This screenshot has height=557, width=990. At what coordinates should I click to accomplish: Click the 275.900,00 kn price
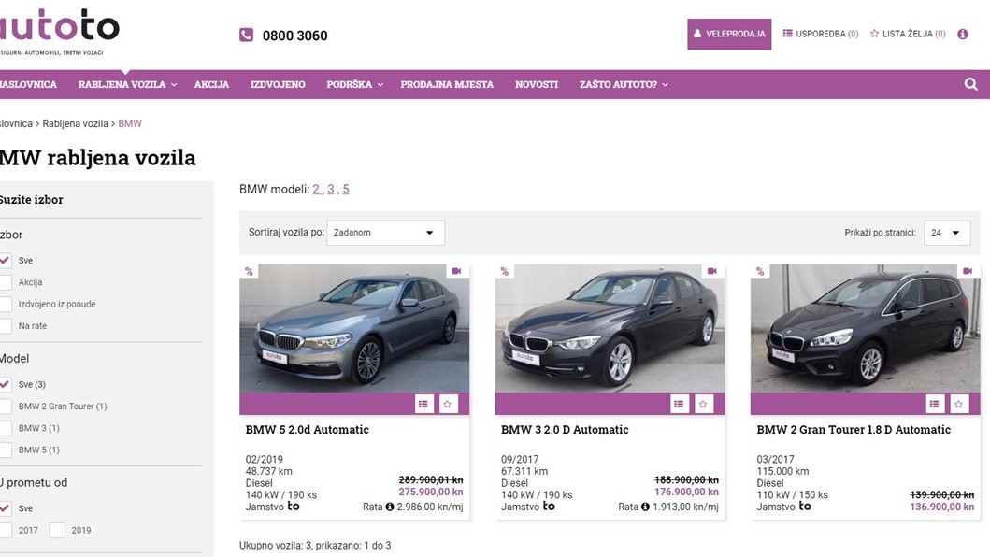pos(431,492)
